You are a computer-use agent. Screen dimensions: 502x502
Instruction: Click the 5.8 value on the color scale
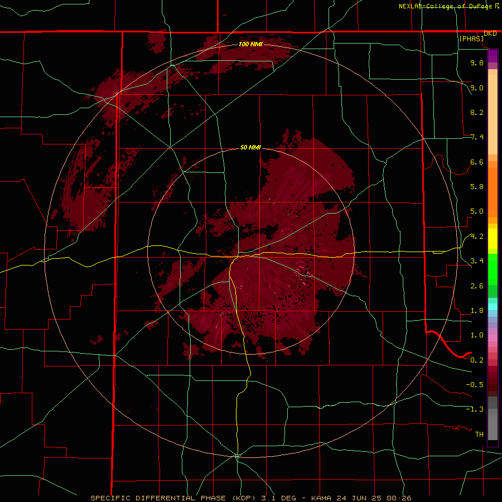(x=477, y=187)
